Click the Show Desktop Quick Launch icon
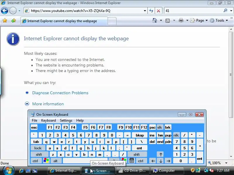Screen dimensions: 234x175 tap(28, 171)
